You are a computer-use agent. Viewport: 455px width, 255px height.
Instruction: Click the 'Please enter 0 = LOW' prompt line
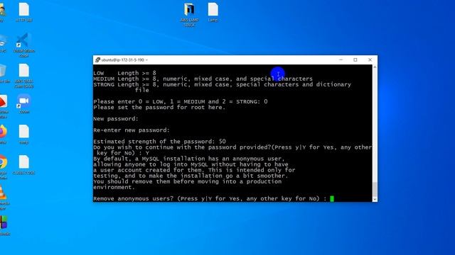tap(180, 101)
